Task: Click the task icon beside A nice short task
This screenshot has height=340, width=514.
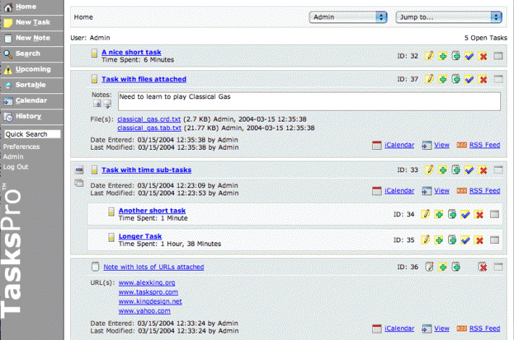Action: 94,53
